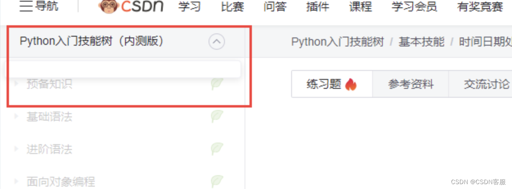Open the hamburger 导航 menu icon
This screenshot has width=512, height=189.
tap(26, 7)
